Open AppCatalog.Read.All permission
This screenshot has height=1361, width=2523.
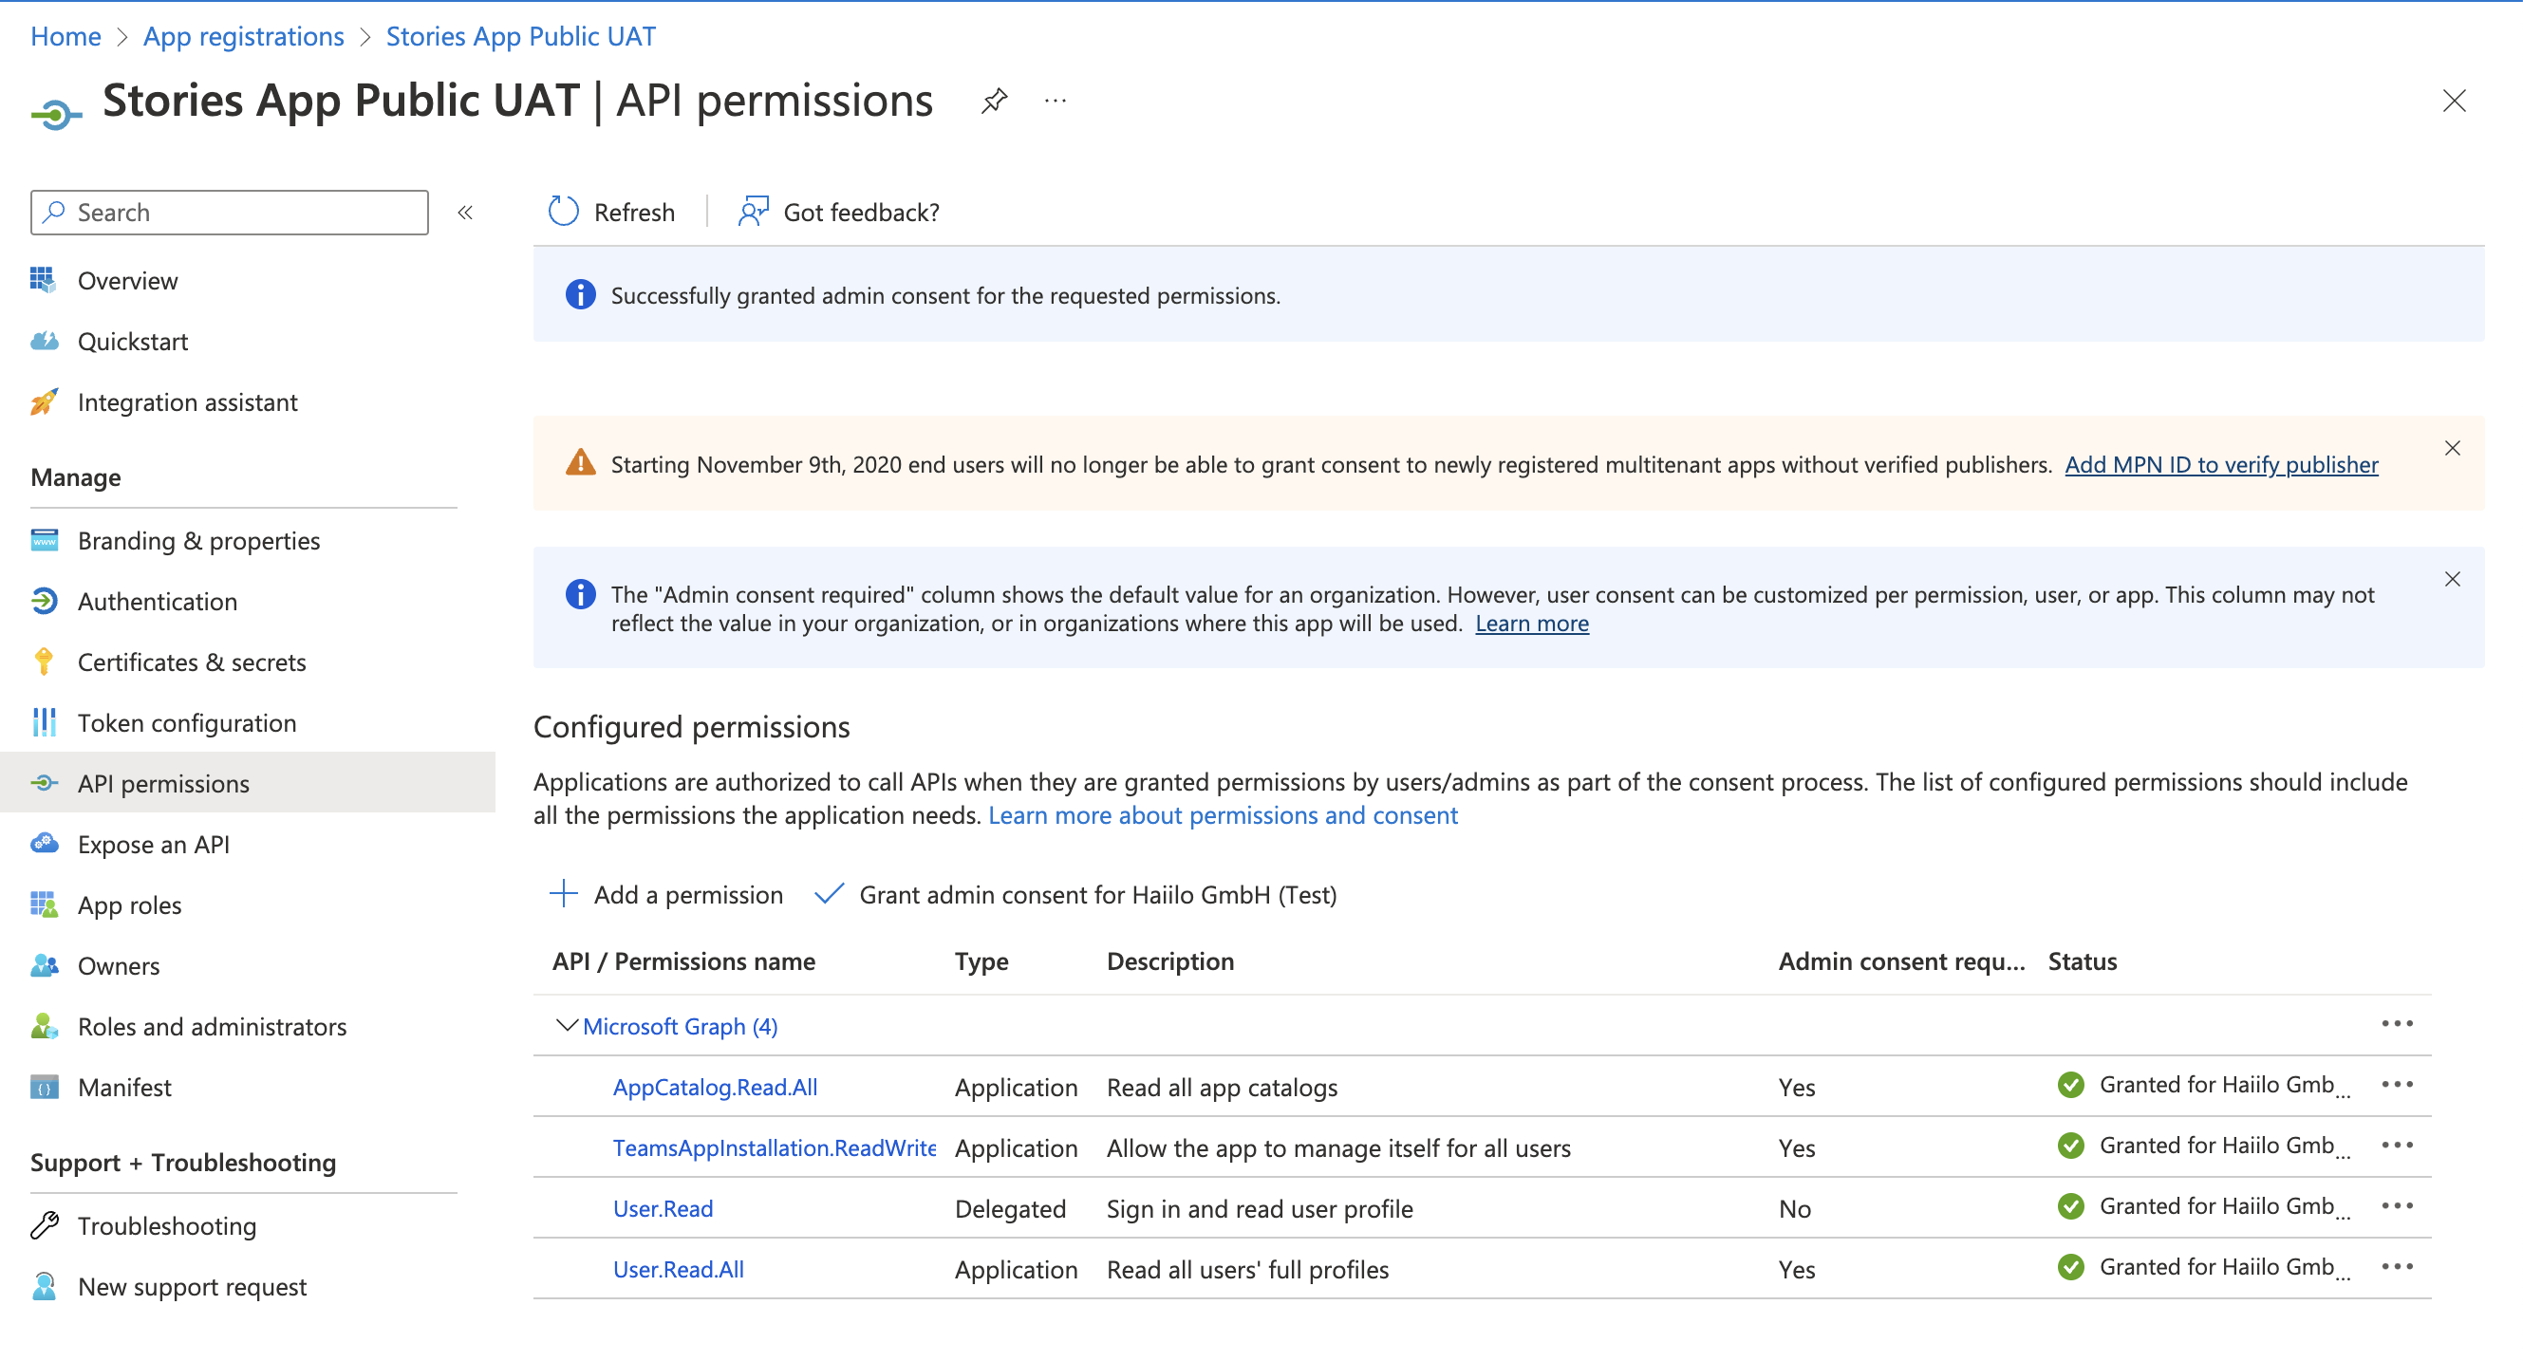tap(715, 1087)
